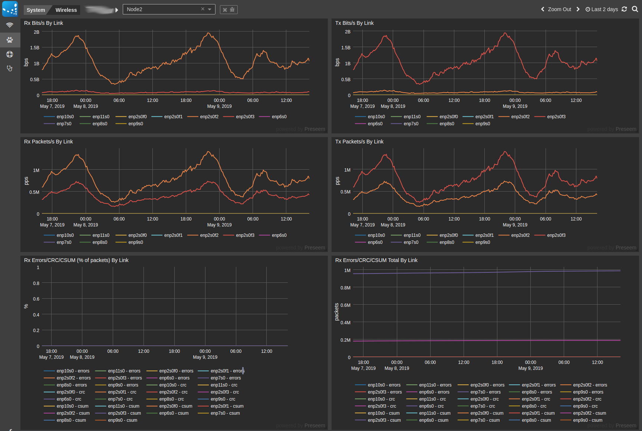Click the Preseem logo icon

[10, 9]
